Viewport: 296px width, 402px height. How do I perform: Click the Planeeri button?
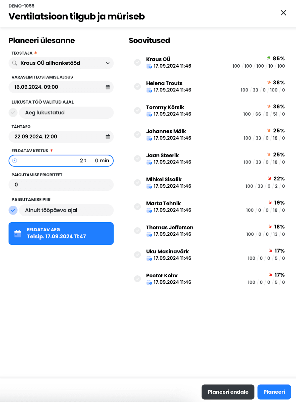click(x=274, y=392)
